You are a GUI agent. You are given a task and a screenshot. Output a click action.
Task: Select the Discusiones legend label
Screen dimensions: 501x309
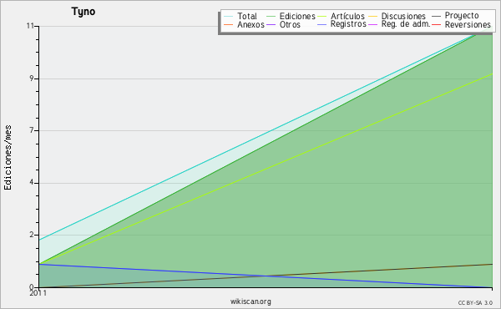tap(403, 16)
